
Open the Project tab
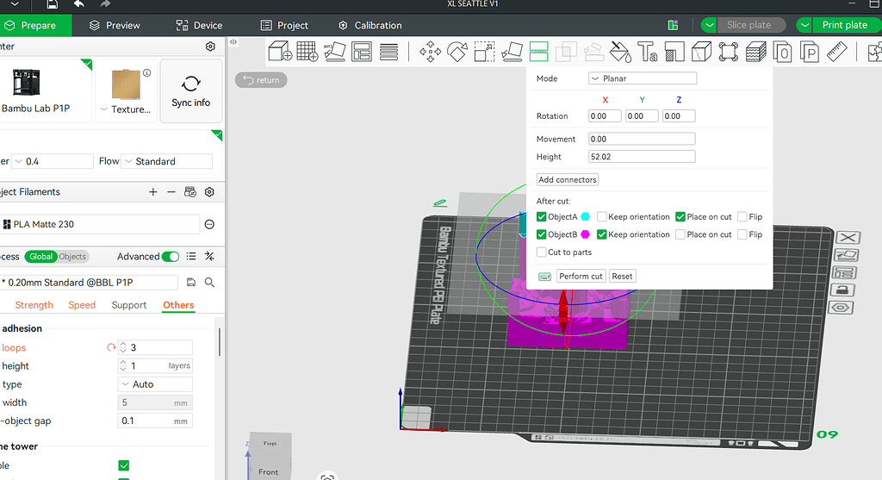point(284,25)
